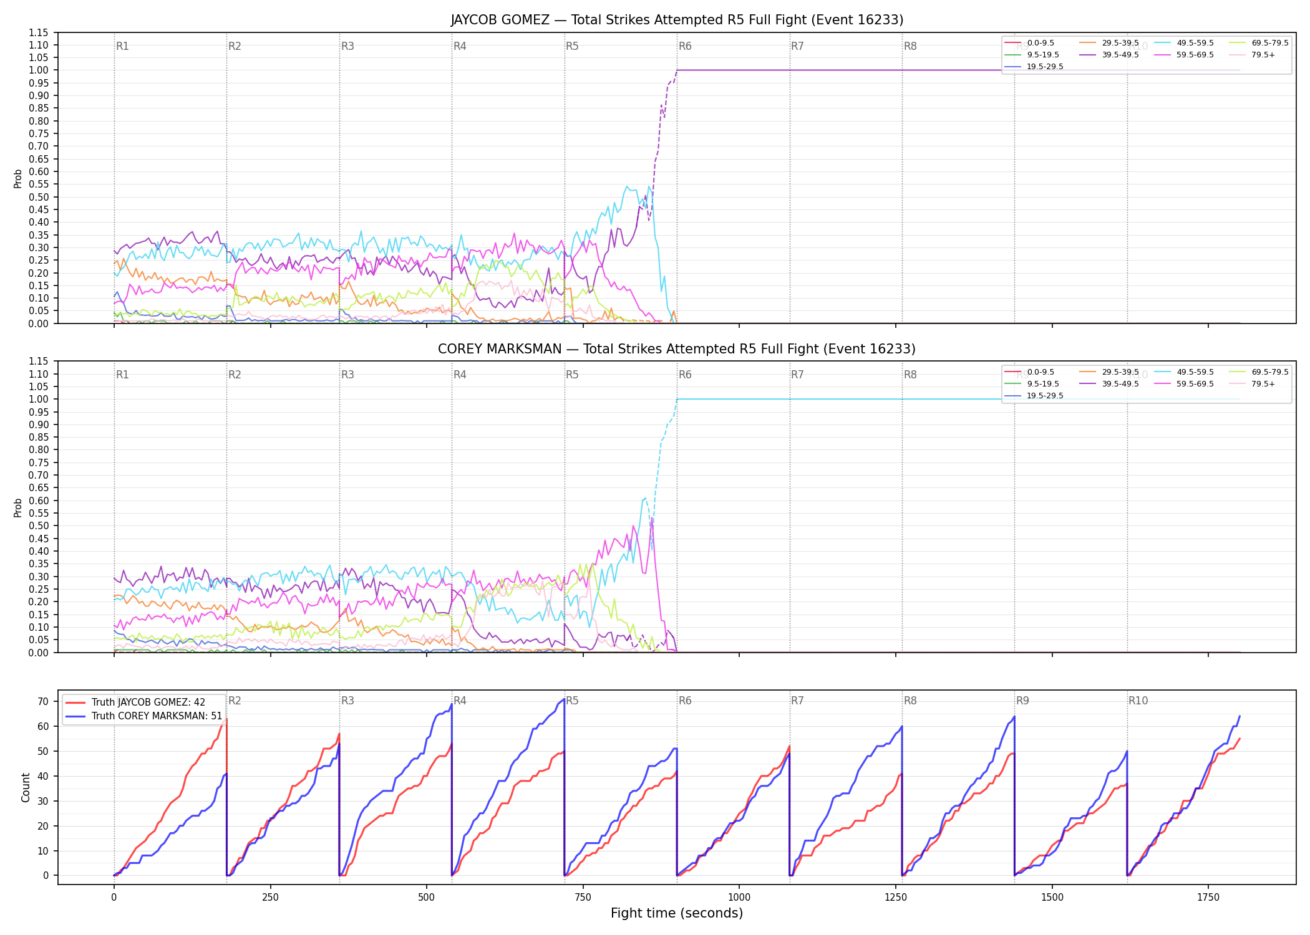Screen dimensions: 1310x935
Task: Click the R3 round marker in the Gomez chart
Action: [x=347, y=46]
